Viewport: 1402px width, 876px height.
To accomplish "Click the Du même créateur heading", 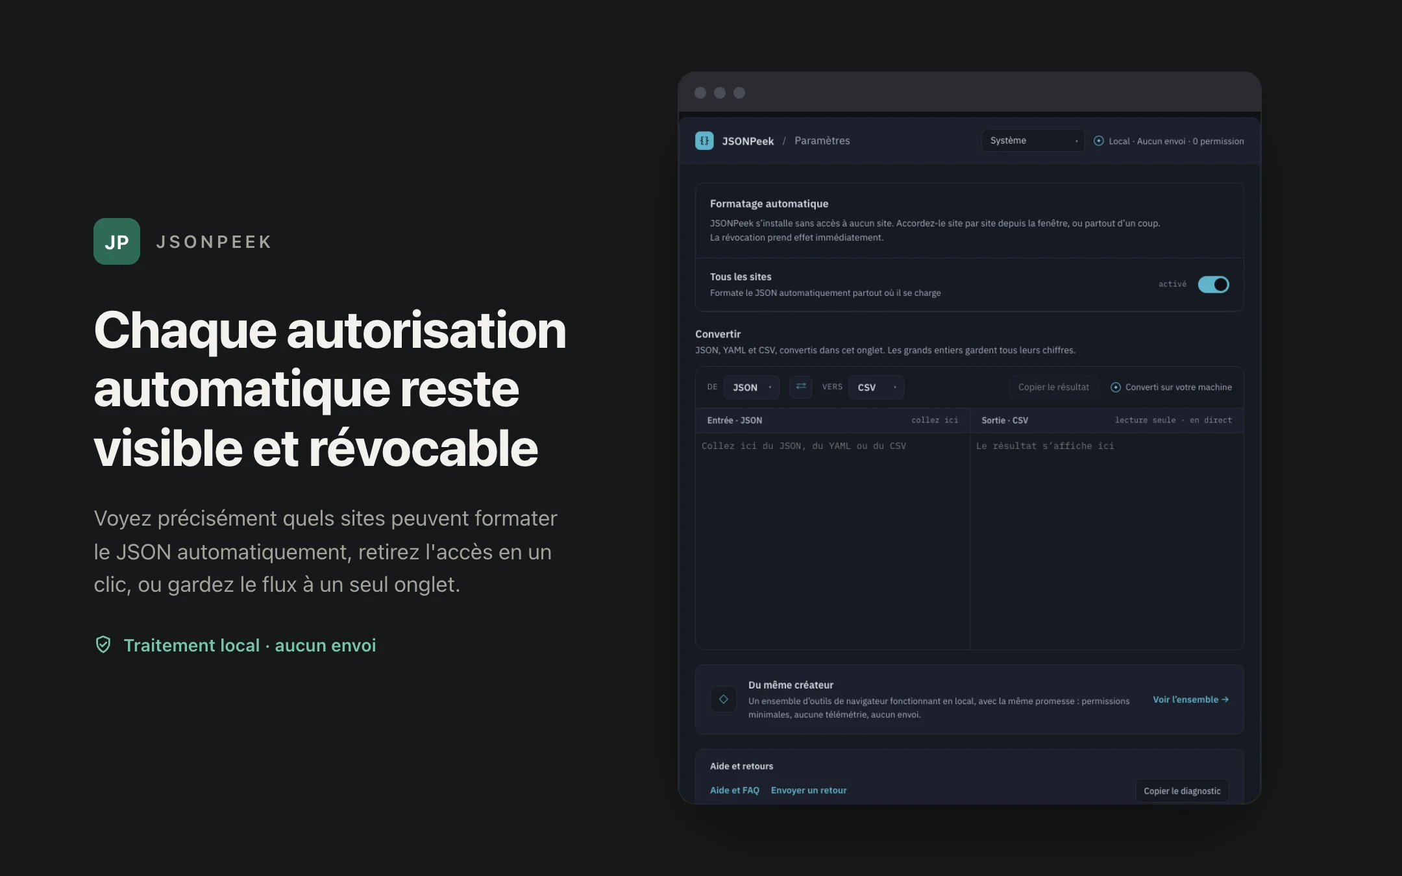I will click(x=791, y=685).
